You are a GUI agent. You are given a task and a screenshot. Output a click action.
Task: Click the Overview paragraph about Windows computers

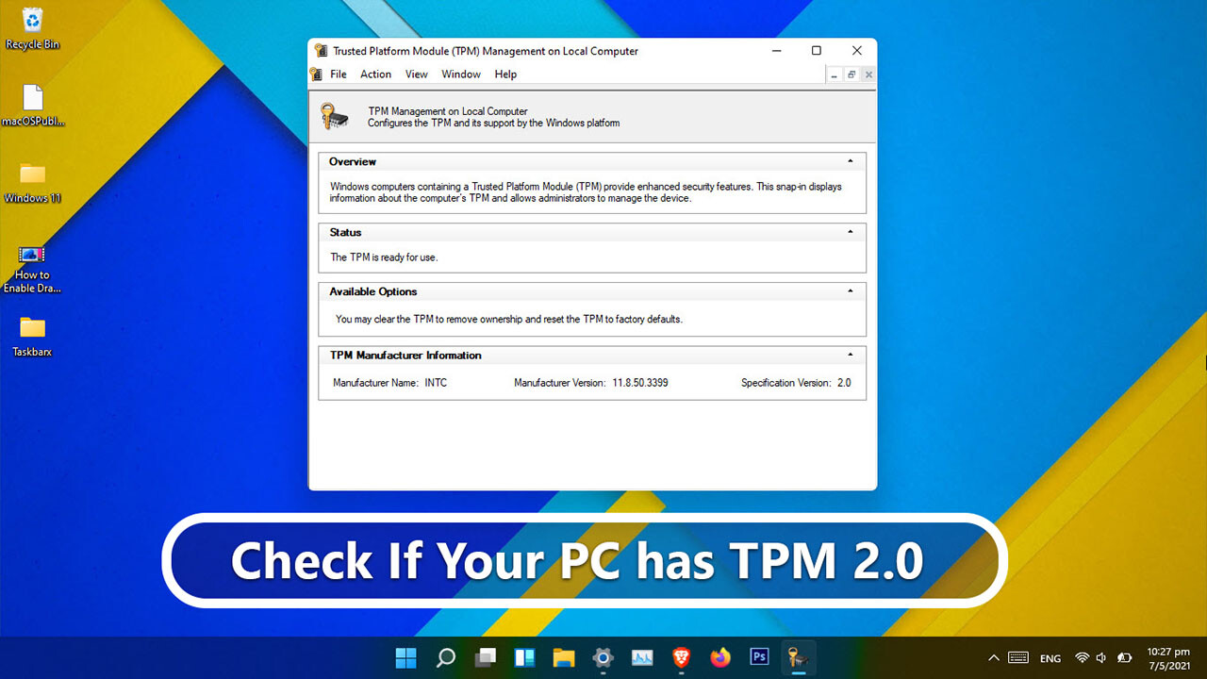pyautogui.click(x=586, y=192)
